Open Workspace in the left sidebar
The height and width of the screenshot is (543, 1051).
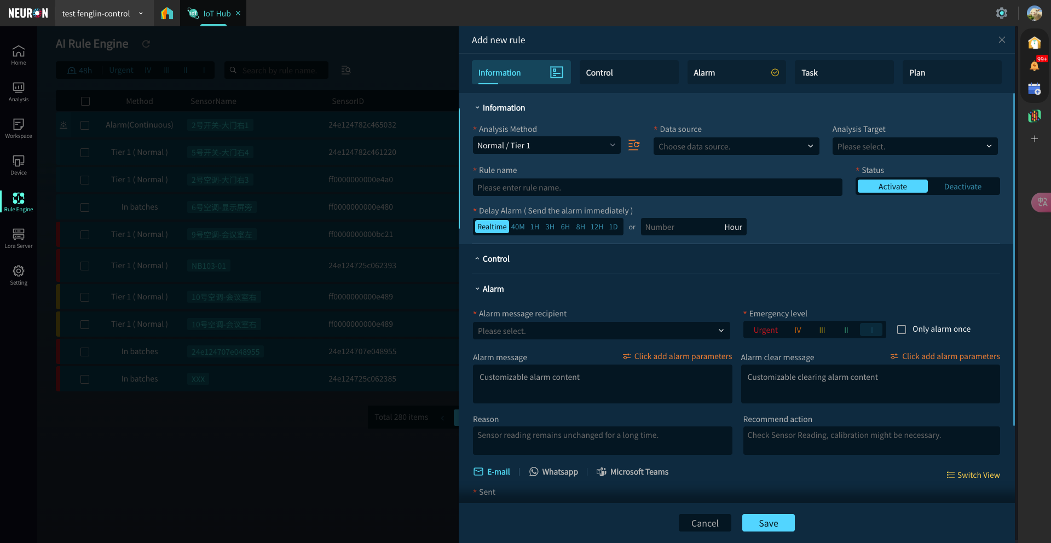[19, 129]
